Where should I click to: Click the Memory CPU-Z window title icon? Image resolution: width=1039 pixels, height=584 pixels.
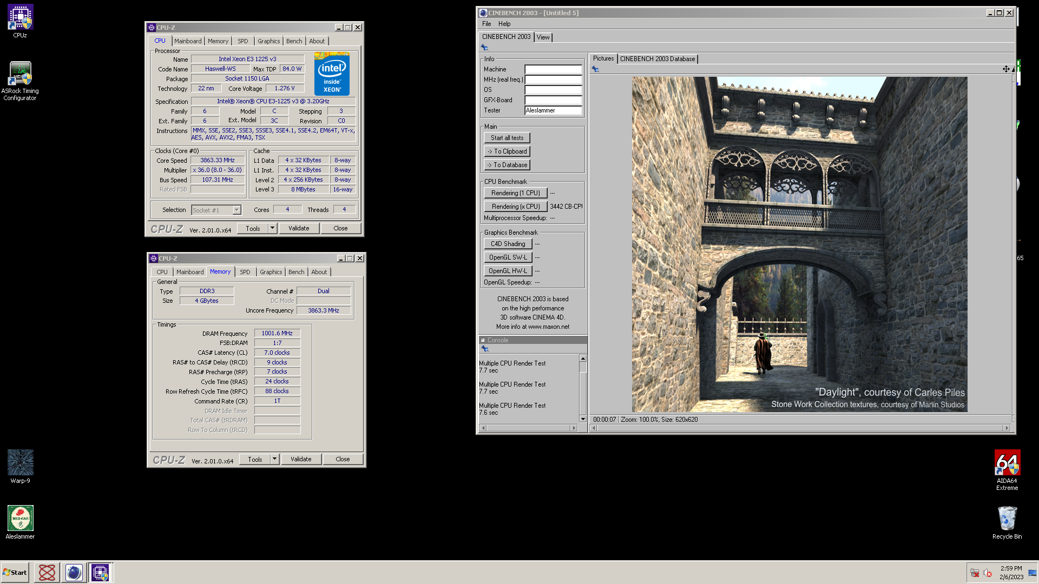(x=154, y=258)
